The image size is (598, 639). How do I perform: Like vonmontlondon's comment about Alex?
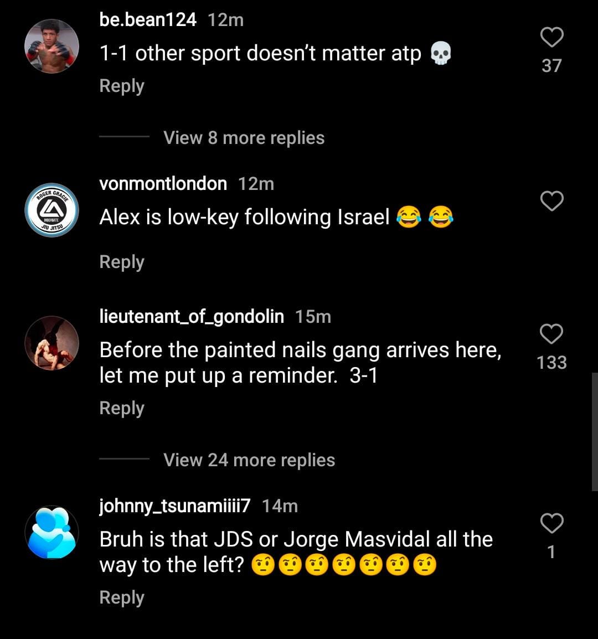(551, 201)
